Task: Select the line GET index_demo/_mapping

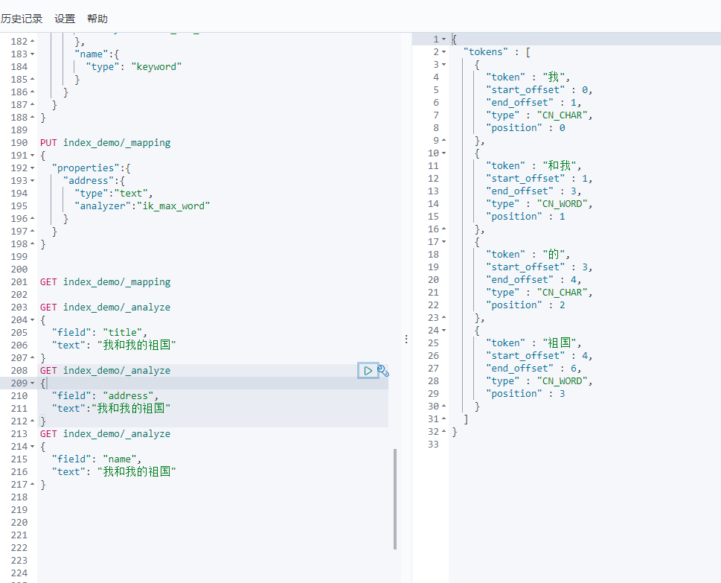Action: tap(106, 282)
